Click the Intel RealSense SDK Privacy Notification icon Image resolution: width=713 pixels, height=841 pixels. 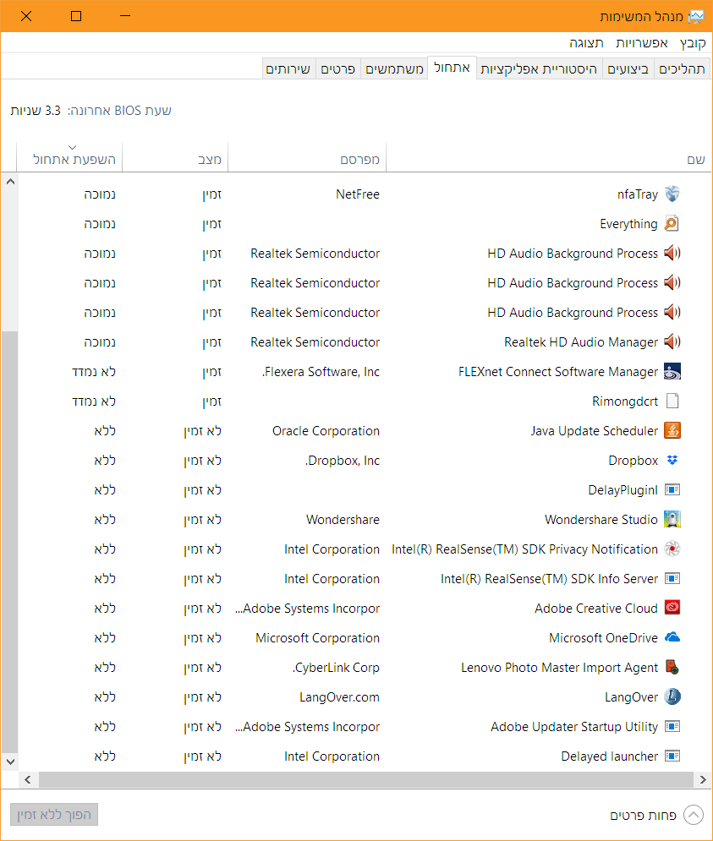tap(672, 549)
